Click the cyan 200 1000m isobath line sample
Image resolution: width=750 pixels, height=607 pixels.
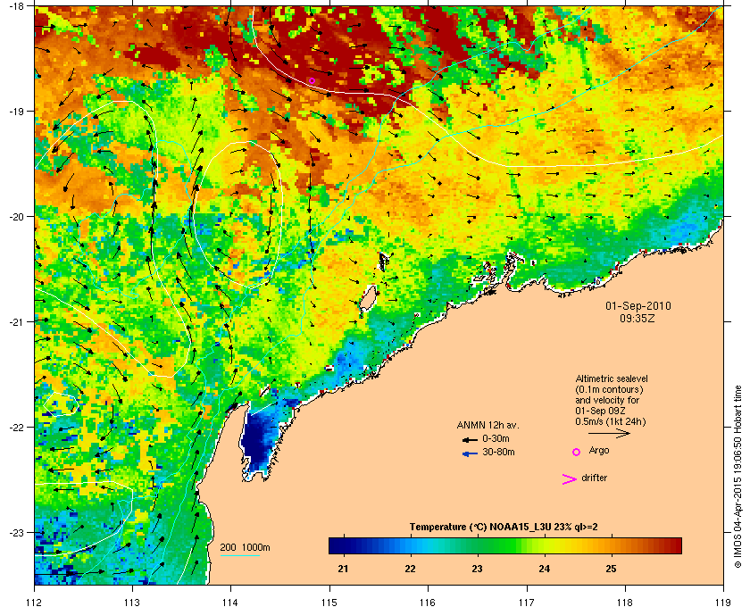tap(239, 556)
